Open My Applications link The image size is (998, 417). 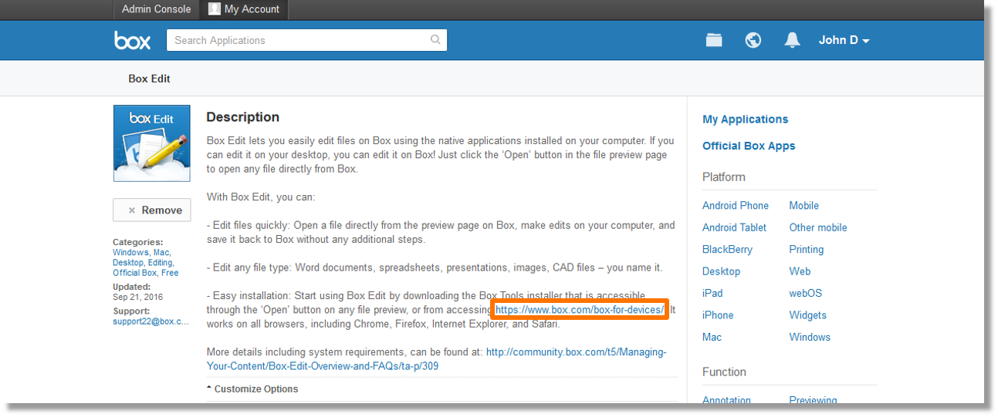pos(745,119)
